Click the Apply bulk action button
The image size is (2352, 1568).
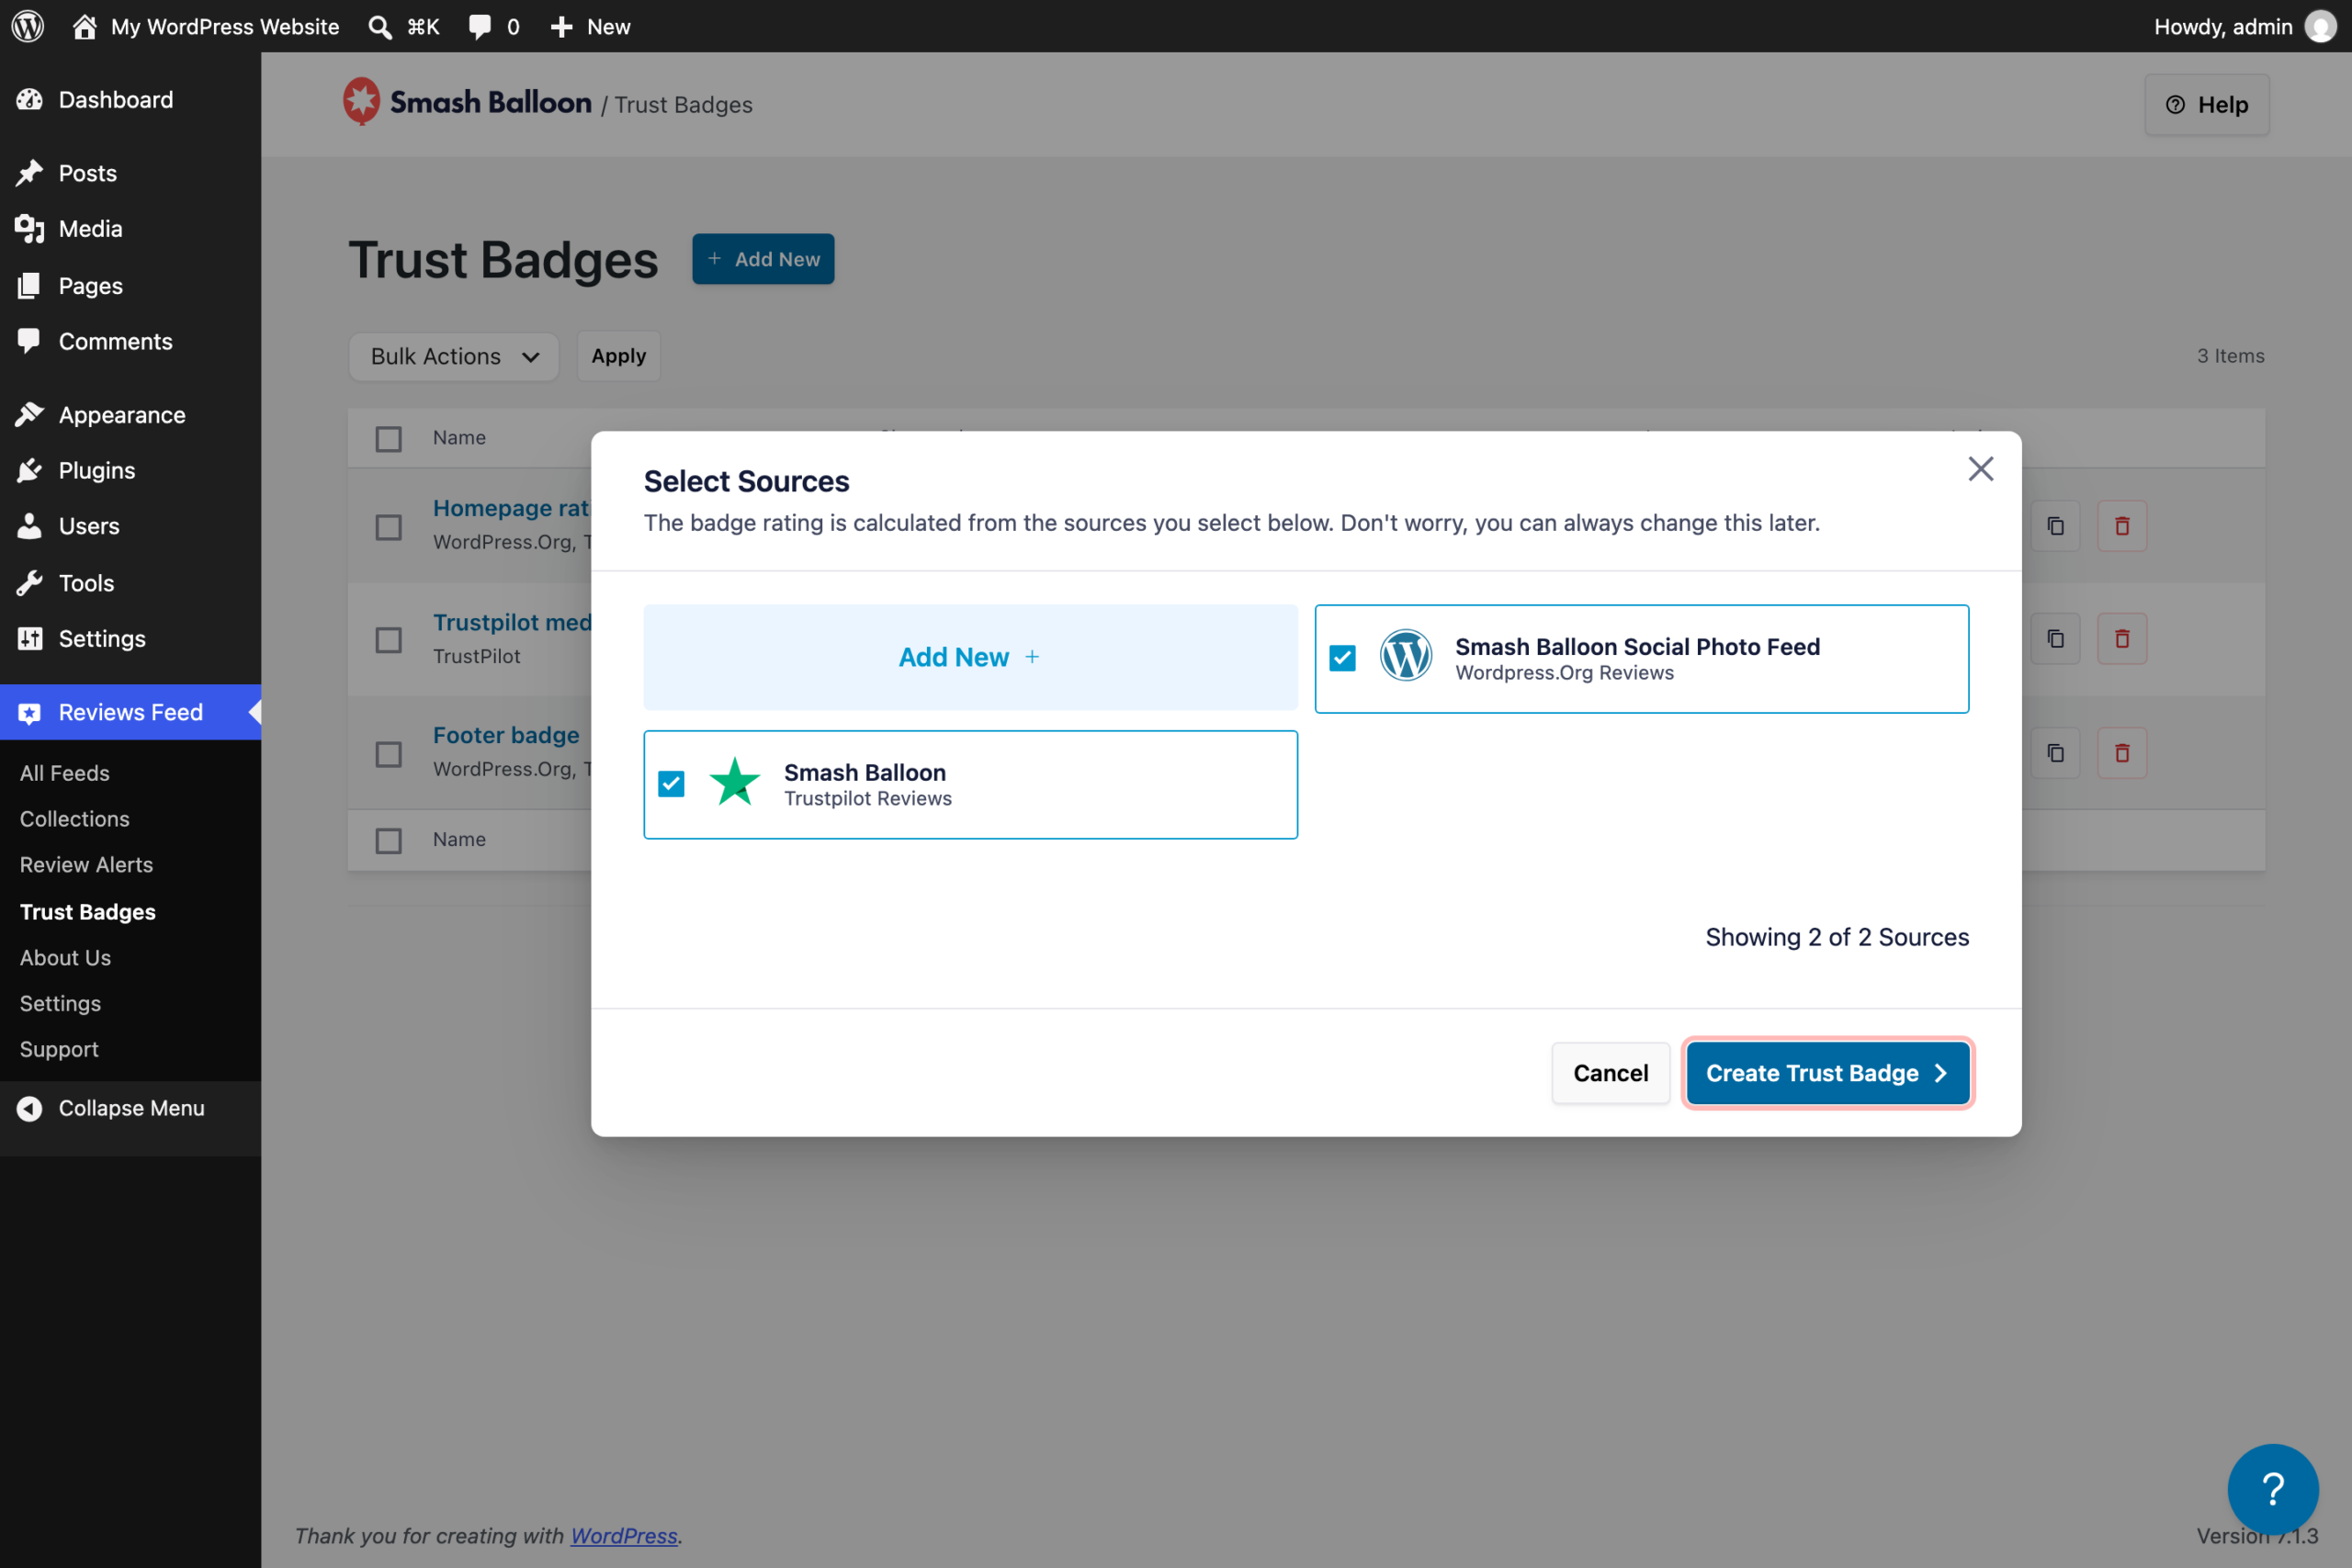pyautogui.click(x=618, y=356)
